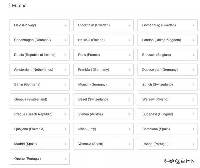This screenshot has width=200, height=168.
Task: Go to Prague (Czech Republic)
Action: [x=33, y=114]
